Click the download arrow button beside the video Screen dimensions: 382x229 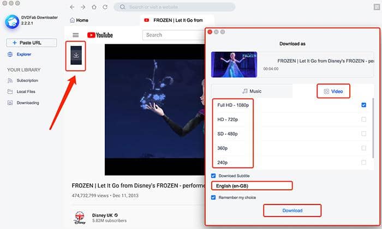click(76, 55)
